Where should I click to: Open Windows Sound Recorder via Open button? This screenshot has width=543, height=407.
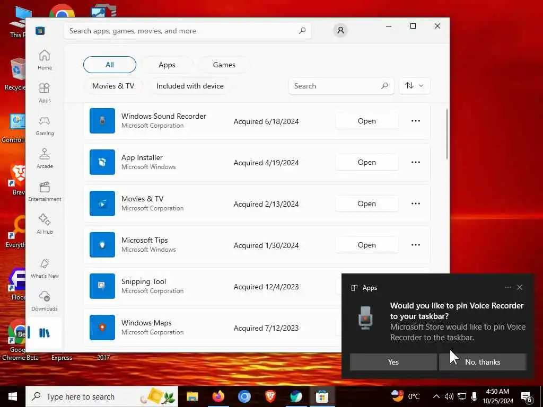click(x=367, y=121)
